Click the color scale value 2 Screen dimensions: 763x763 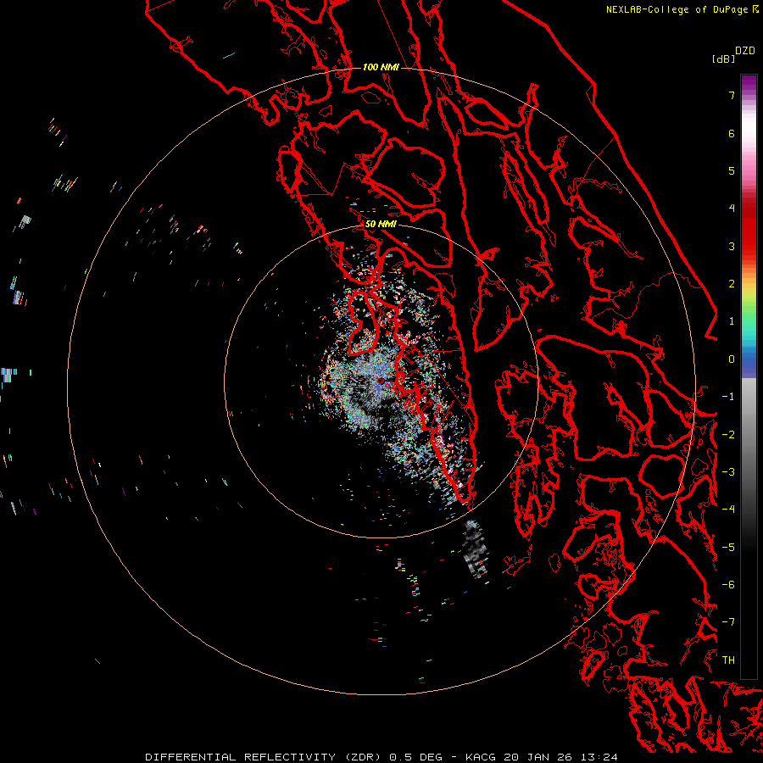(732, 284)
